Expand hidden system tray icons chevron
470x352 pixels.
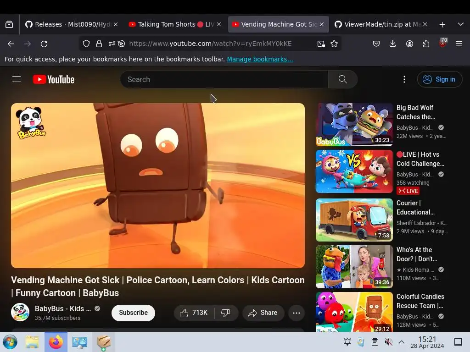click(402, 342)
